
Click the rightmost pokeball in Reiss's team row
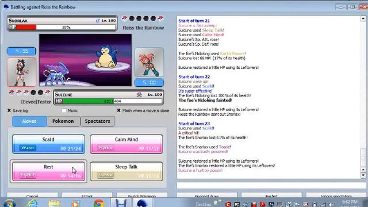[160, 18]
